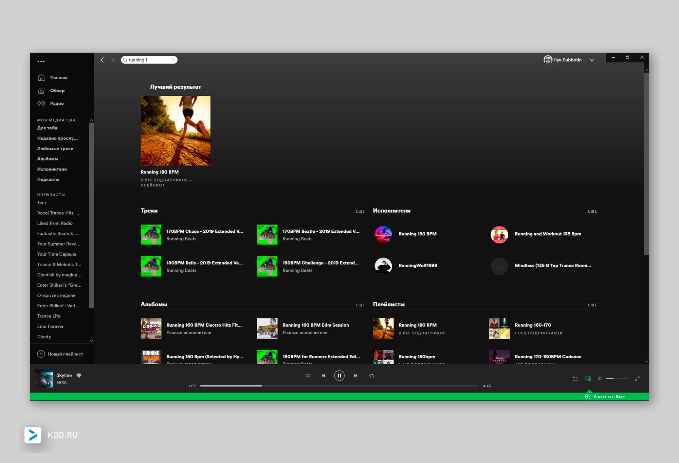
Task: Play track 170BPM Beatle cover
Action: point(267,235)
